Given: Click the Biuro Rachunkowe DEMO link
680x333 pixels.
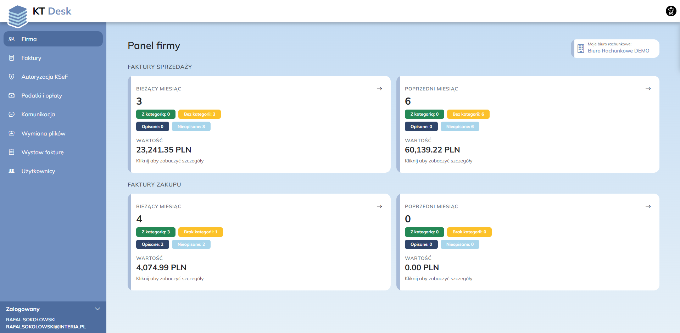Looking at the screenshot, I should [x=618, y=51].
